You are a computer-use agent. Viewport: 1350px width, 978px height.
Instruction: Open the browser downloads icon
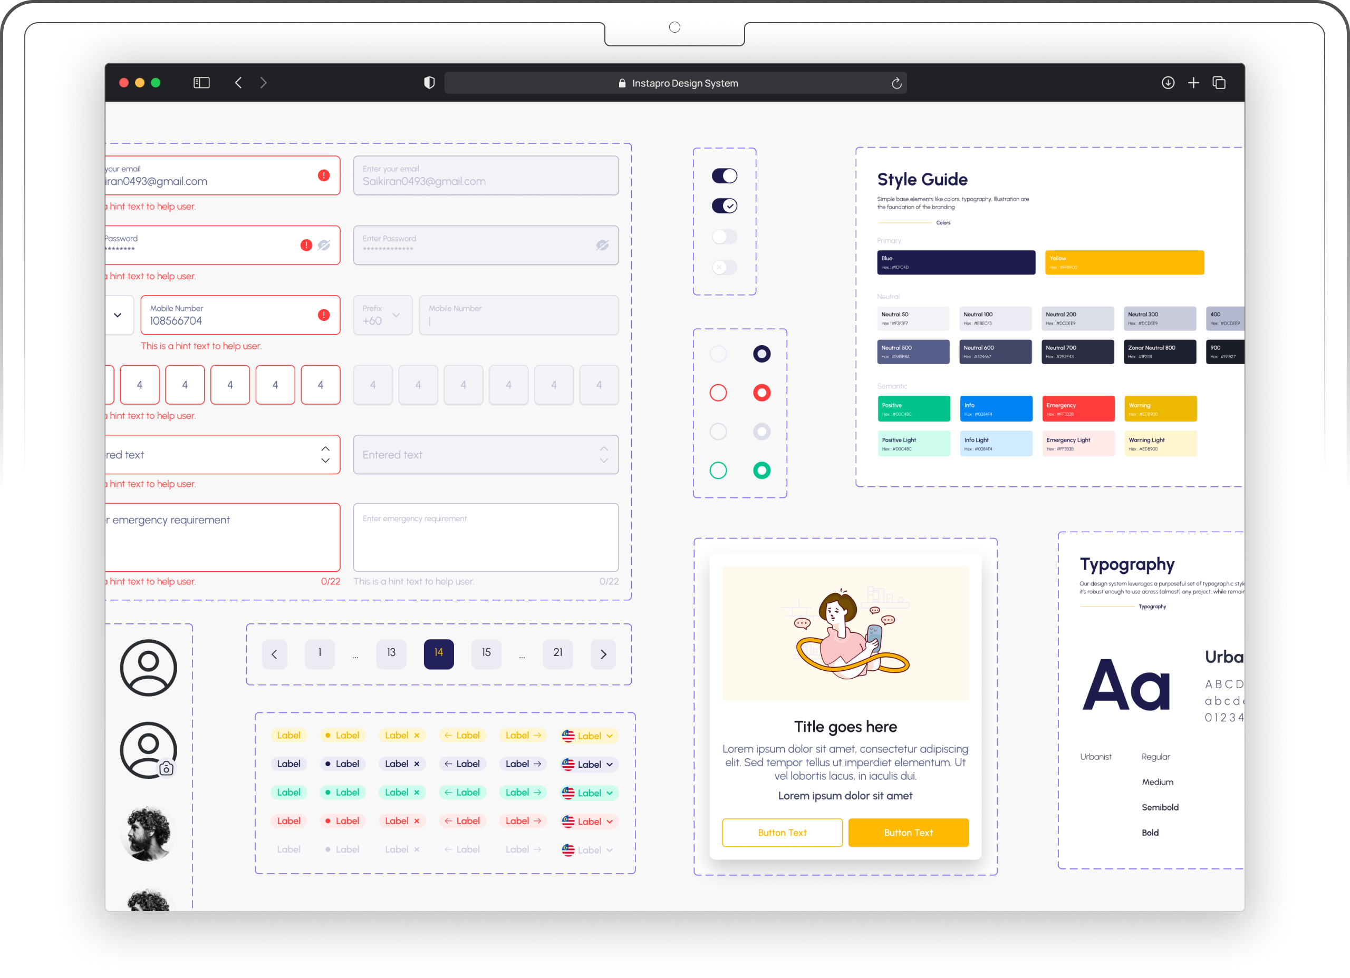click(1168, 83)
